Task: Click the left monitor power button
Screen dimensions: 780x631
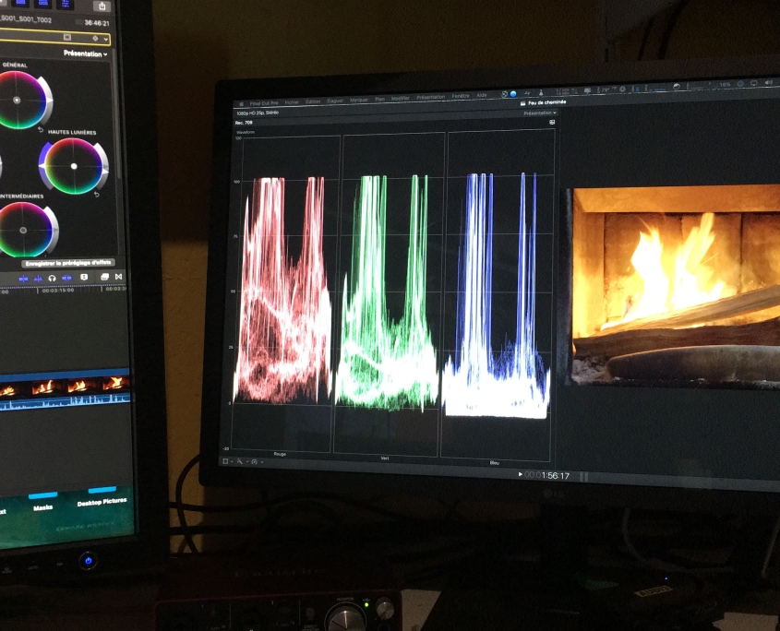Action: pos(88,561)
